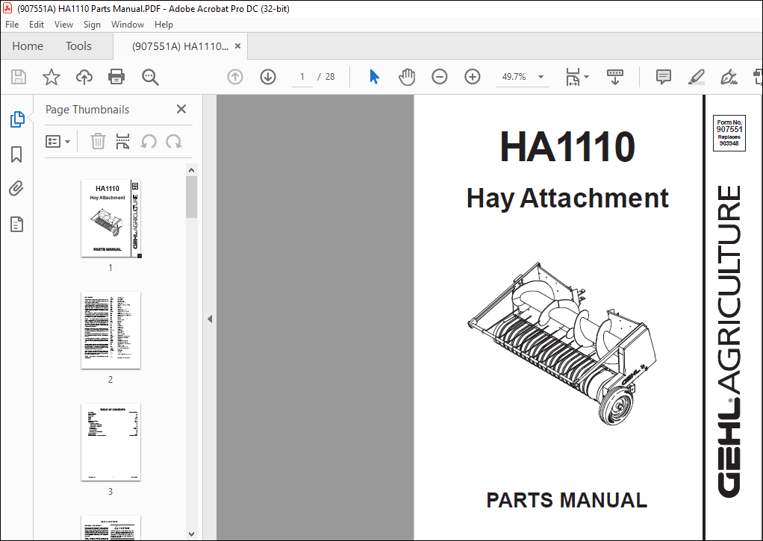Select the highlight text pen icon
This screenshot has width=763, height=541.
pos(697,77)
